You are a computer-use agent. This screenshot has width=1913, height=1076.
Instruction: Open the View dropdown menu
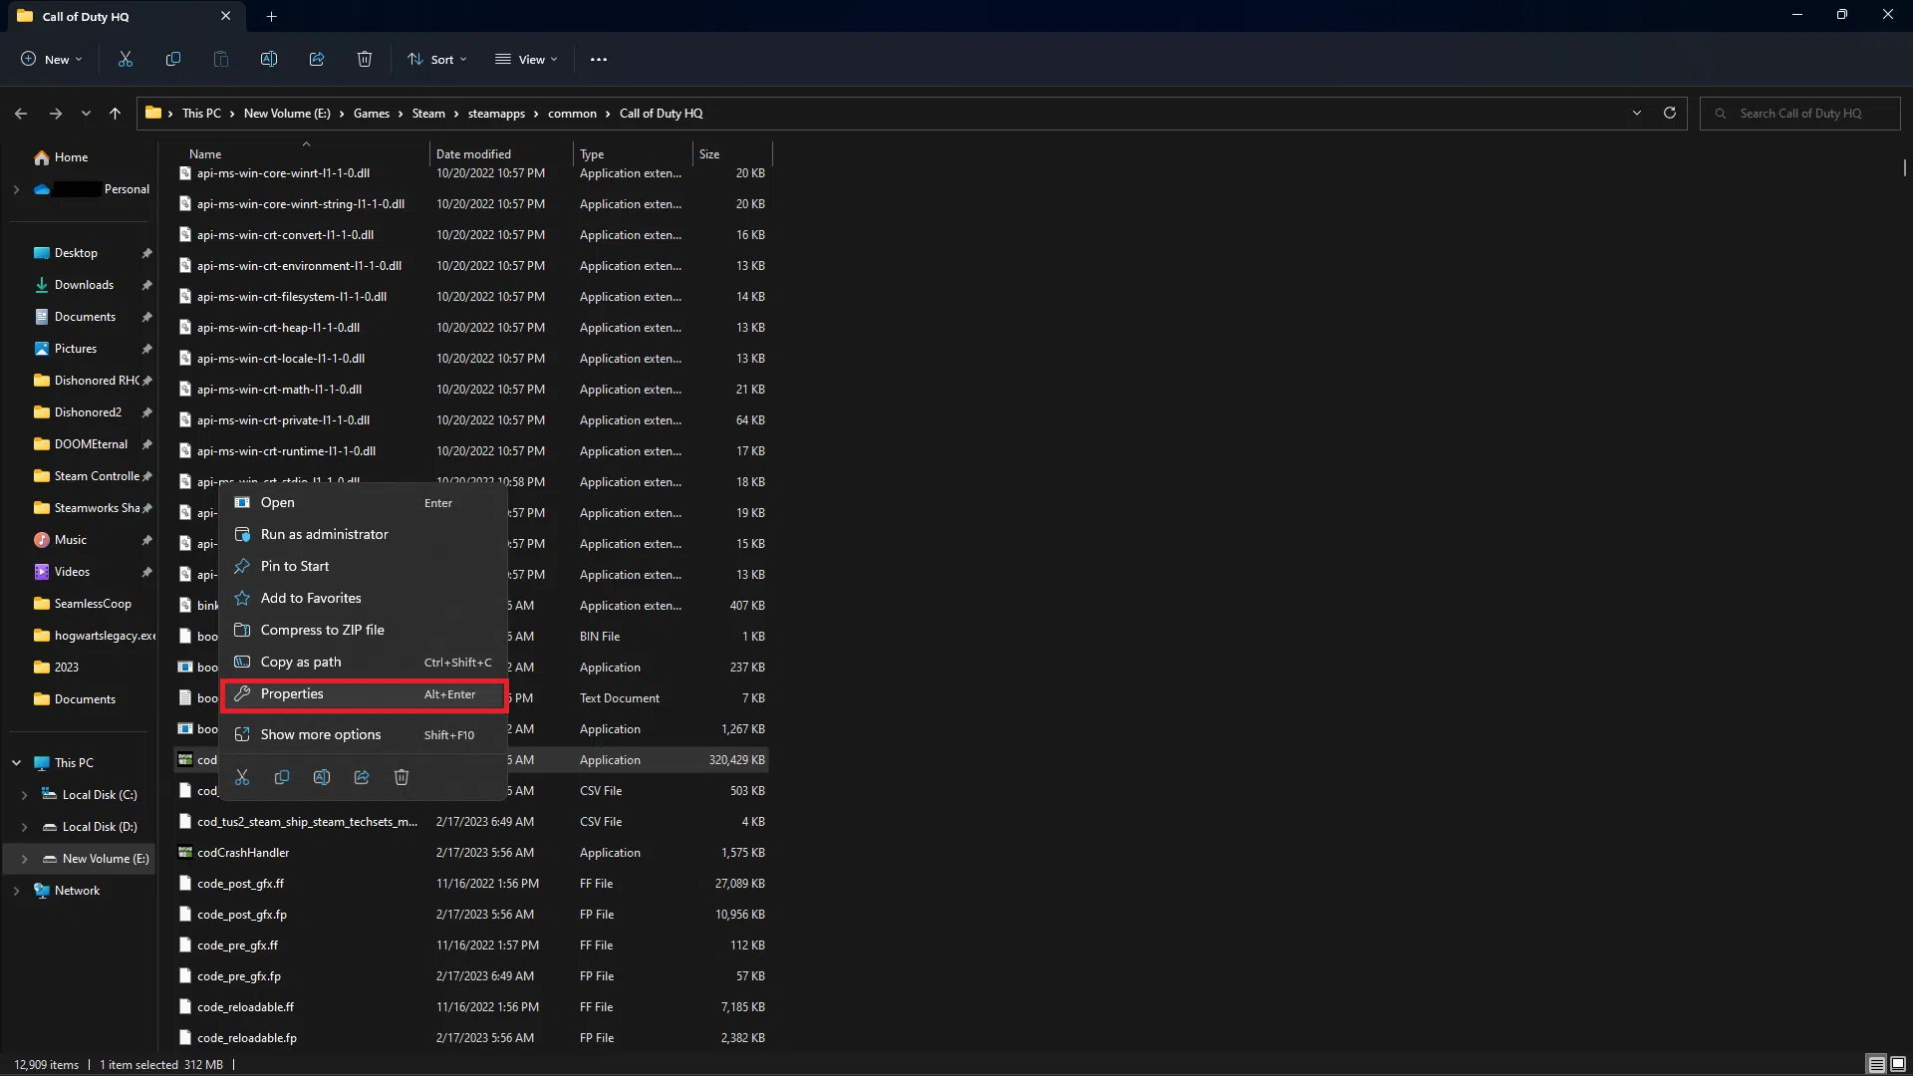pyautogui.click(x=526, y=60)
